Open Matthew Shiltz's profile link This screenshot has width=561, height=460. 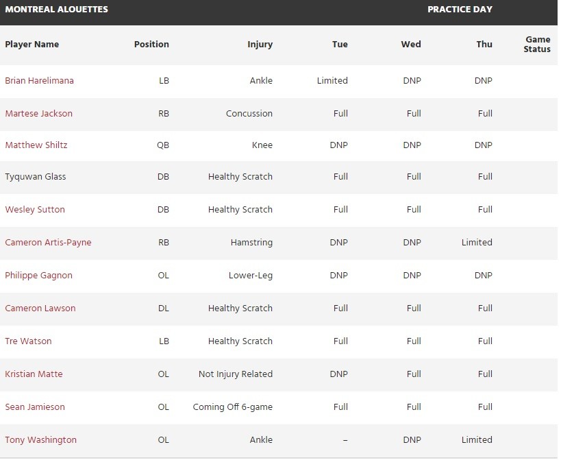point(36,145)
